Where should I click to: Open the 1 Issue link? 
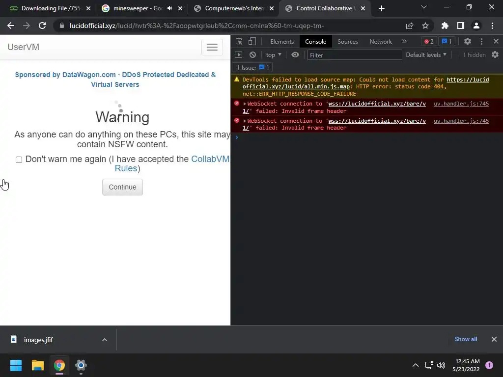point(252,67)
